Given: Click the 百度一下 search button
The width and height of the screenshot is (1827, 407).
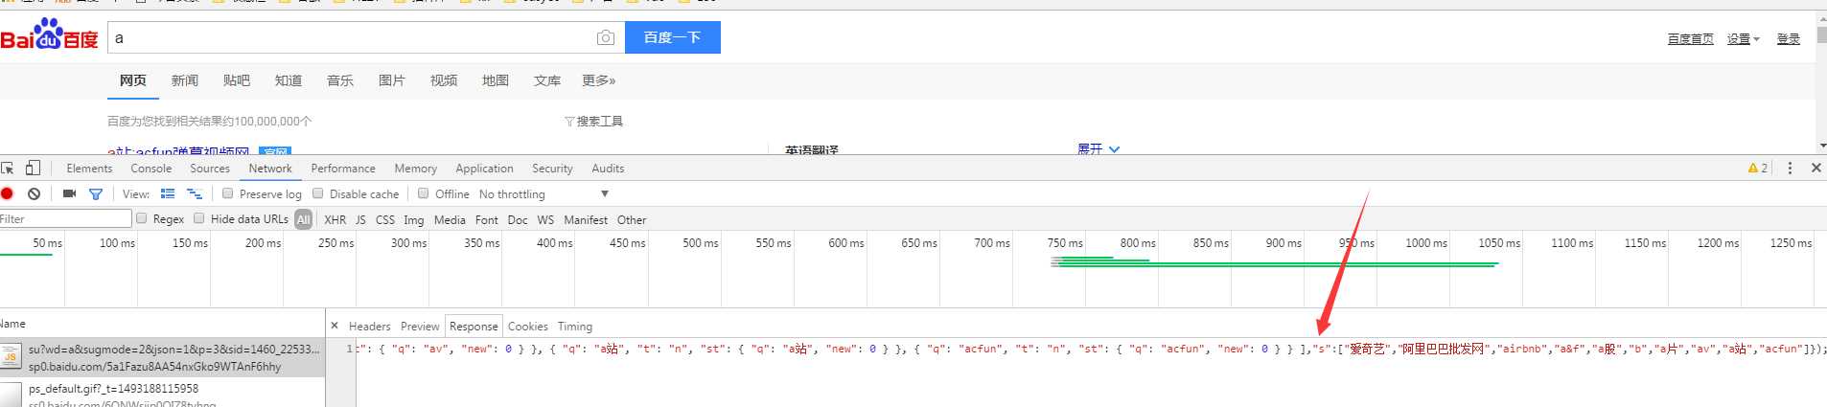Looking at the screenshot, I should click(672, 37).
